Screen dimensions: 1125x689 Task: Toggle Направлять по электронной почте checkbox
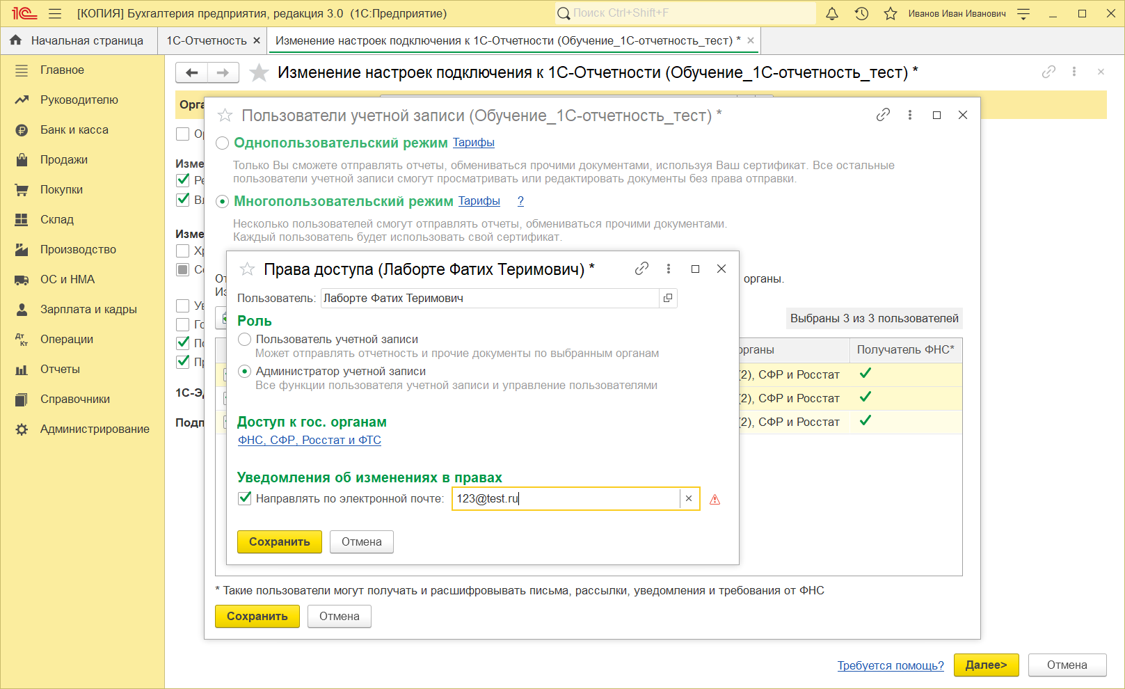click(x=245, y=498)
